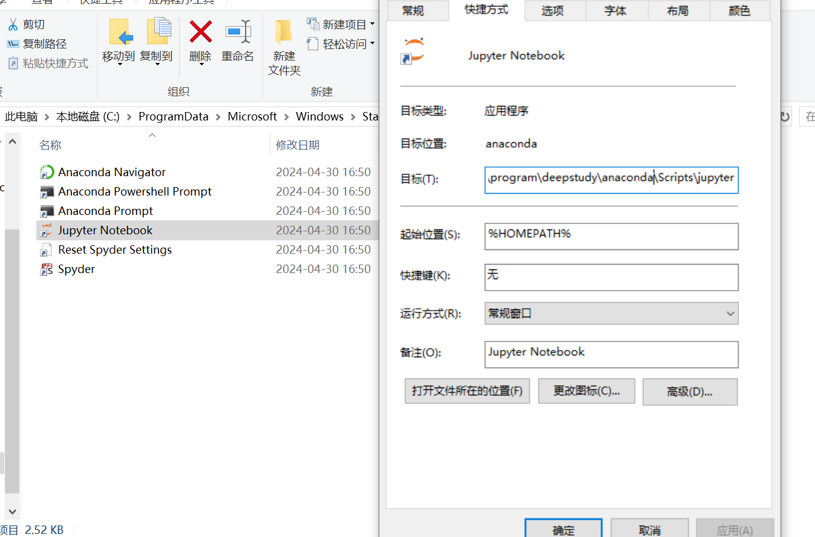Click the Copy to icon

pos(158,31)
